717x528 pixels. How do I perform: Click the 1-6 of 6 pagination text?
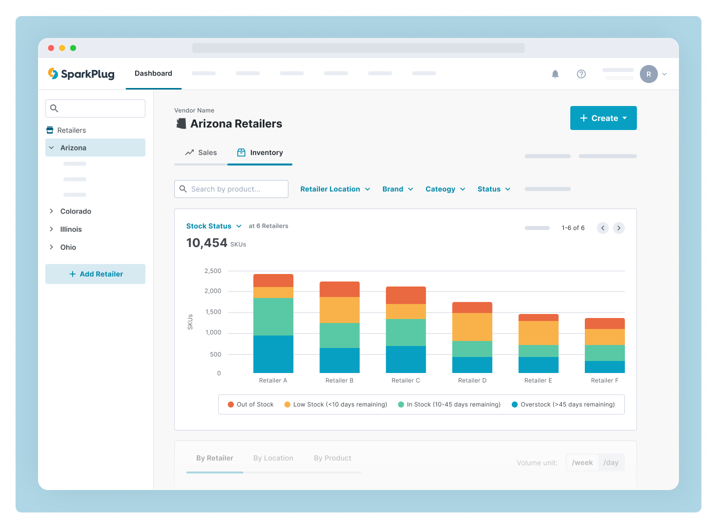pyautogui.click(x=573, y=228)
